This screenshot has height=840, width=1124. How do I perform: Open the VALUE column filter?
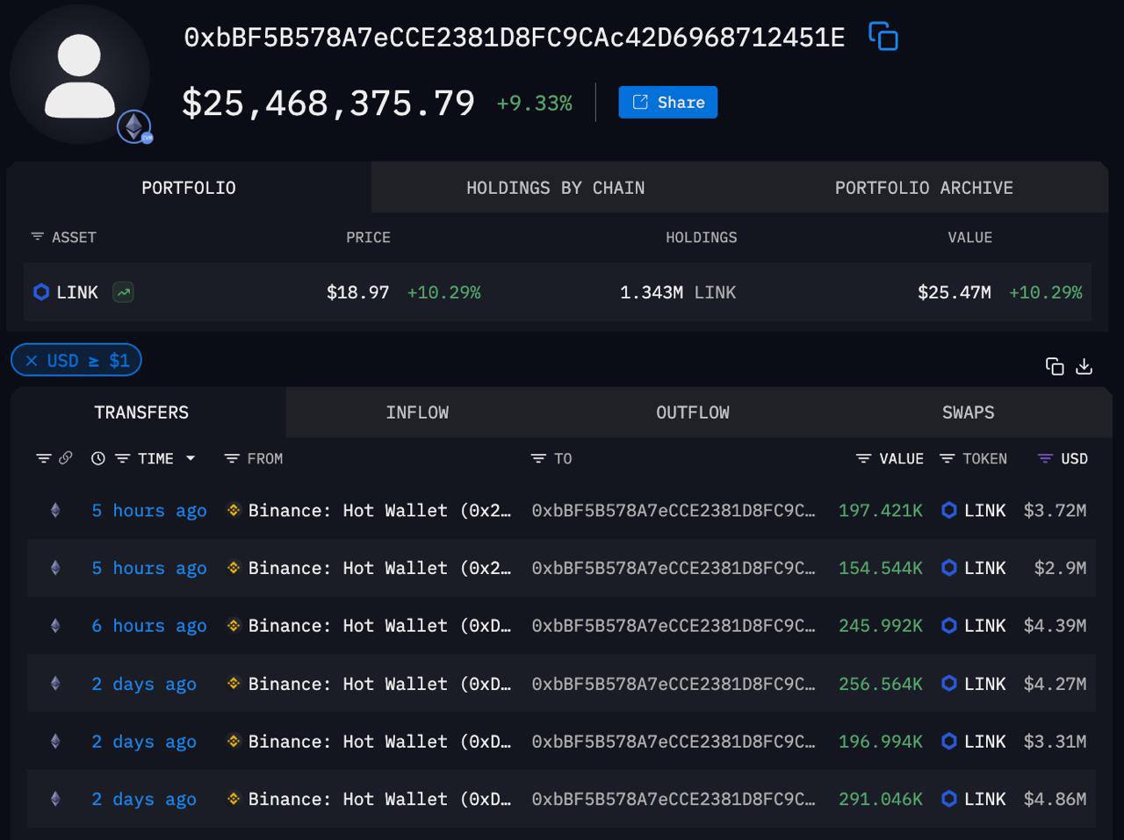(863, 458)
